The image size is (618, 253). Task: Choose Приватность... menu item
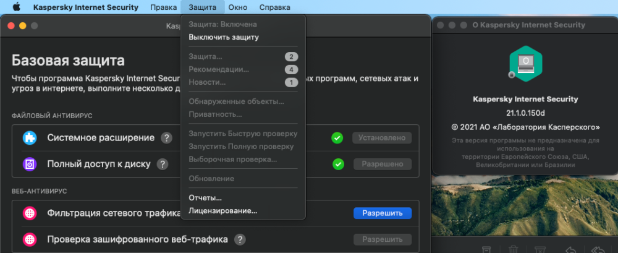click(x=243, y=114)
